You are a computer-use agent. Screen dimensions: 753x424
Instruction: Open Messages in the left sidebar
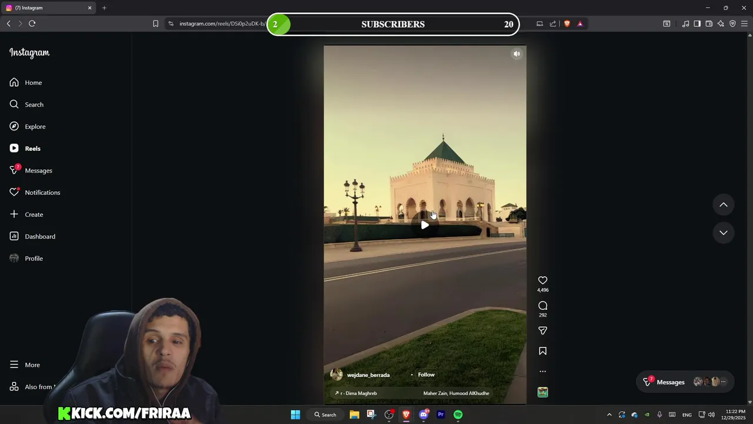[x=31, y=170]
